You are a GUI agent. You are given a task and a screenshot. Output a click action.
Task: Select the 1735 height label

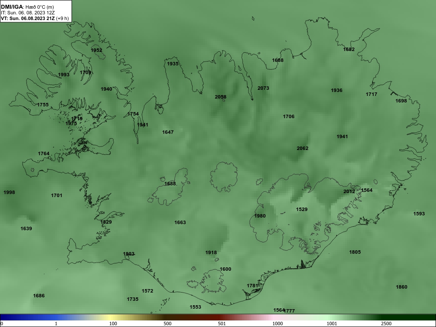(x=133, y=299)
